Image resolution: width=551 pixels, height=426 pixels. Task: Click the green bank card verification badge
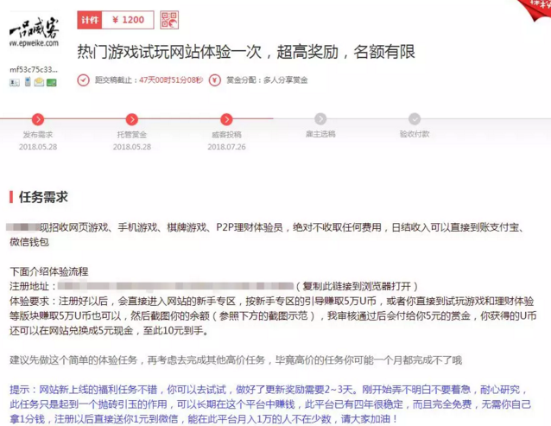coord(51,82)
